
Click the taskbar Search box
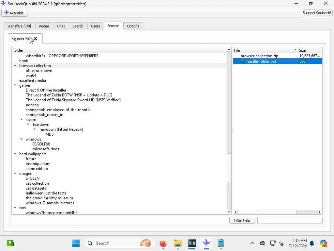(x=119, y=243)
